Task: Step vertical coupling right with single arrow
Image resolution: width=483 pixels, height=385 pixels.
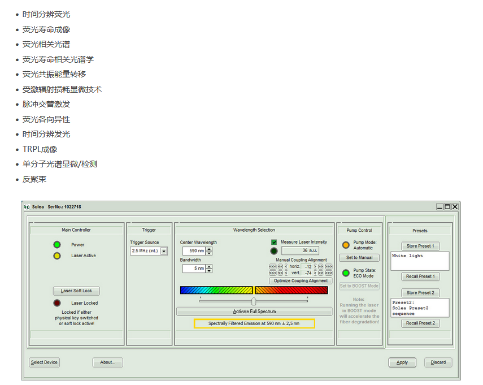Action: [315, 272]
